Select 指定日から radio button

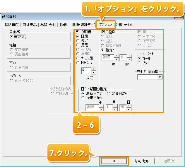(x=83, y=98)
